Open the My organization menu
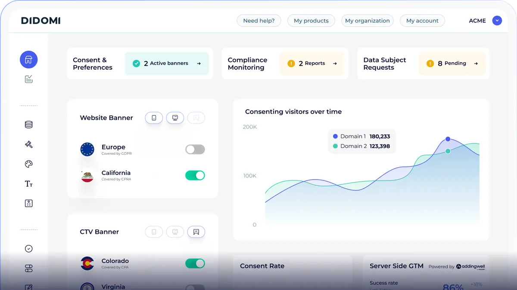Screen dimensions: 517x290 click(x=368, y=21)
